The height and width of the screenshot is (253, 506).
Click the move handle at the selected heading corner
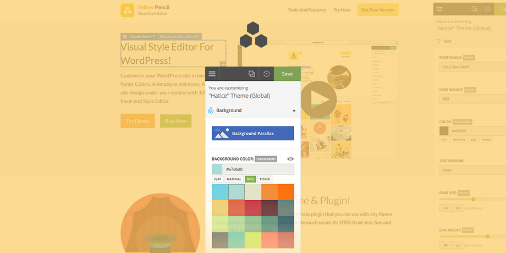tap(223, 64)
